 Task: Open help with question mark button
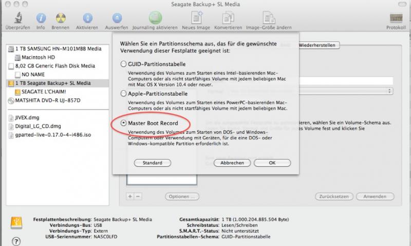(15, 240)
